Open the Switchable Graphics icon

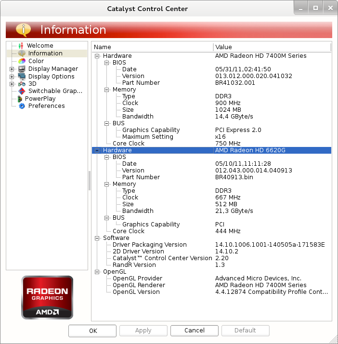tap(22, 91)
